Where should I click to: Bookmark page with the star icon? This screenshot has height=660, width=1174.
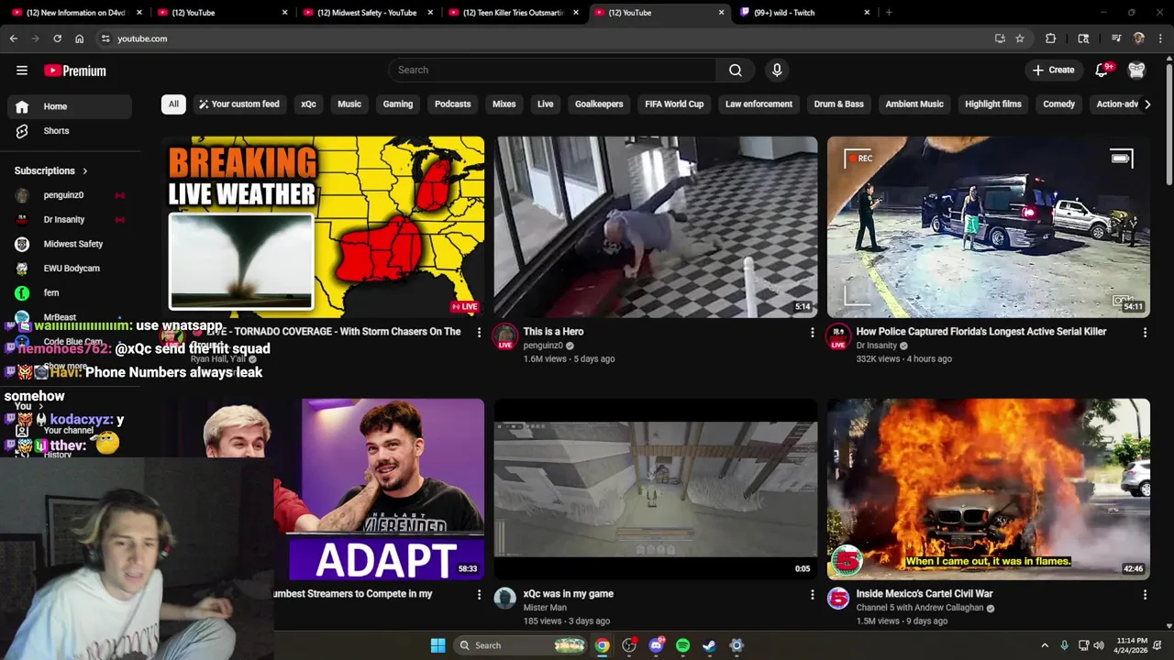[x=1020, y=38]
